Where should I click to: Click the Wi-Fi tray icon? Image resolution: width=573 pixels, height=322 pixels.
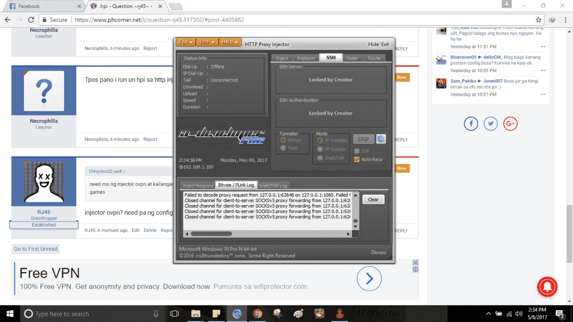[509, 314]
